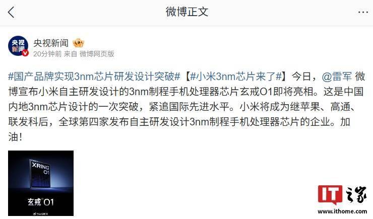Viewport: 373px width, 219px height.
Task: Click the 微博网页版 source link
Action: 97,54
